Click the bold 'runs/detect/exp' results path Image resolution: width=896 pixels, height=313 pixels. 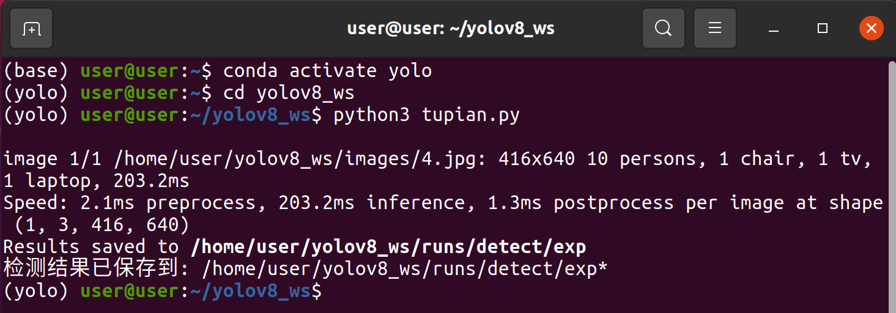coord(388,247)
